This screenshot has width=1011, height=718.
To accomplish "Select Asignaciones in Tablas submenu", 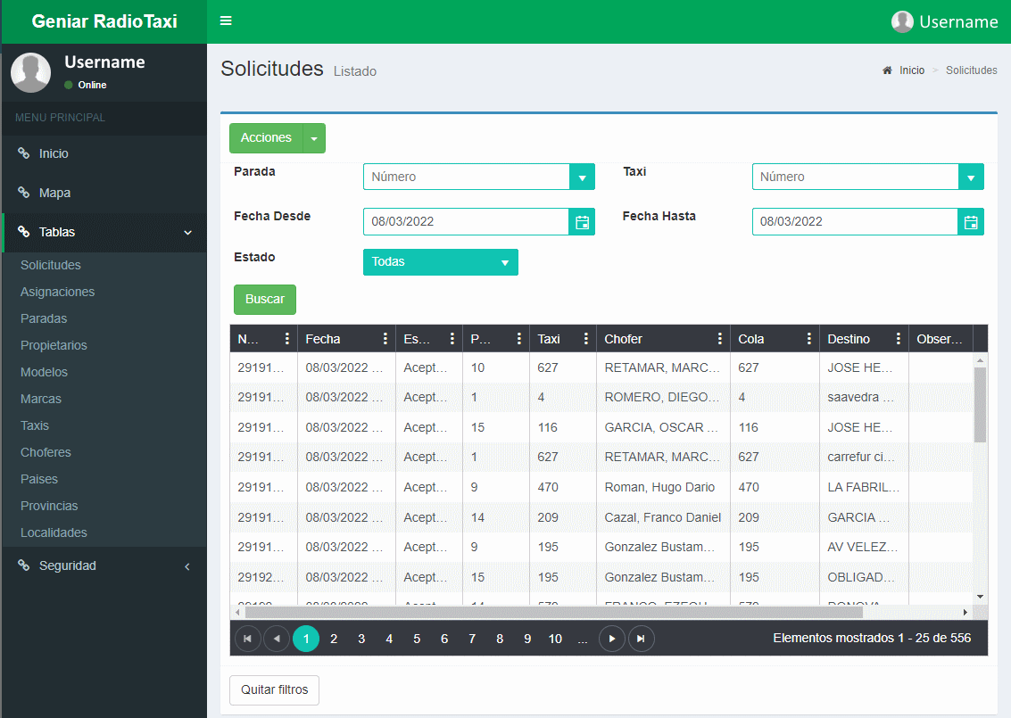I will click(x=57, y=292).
